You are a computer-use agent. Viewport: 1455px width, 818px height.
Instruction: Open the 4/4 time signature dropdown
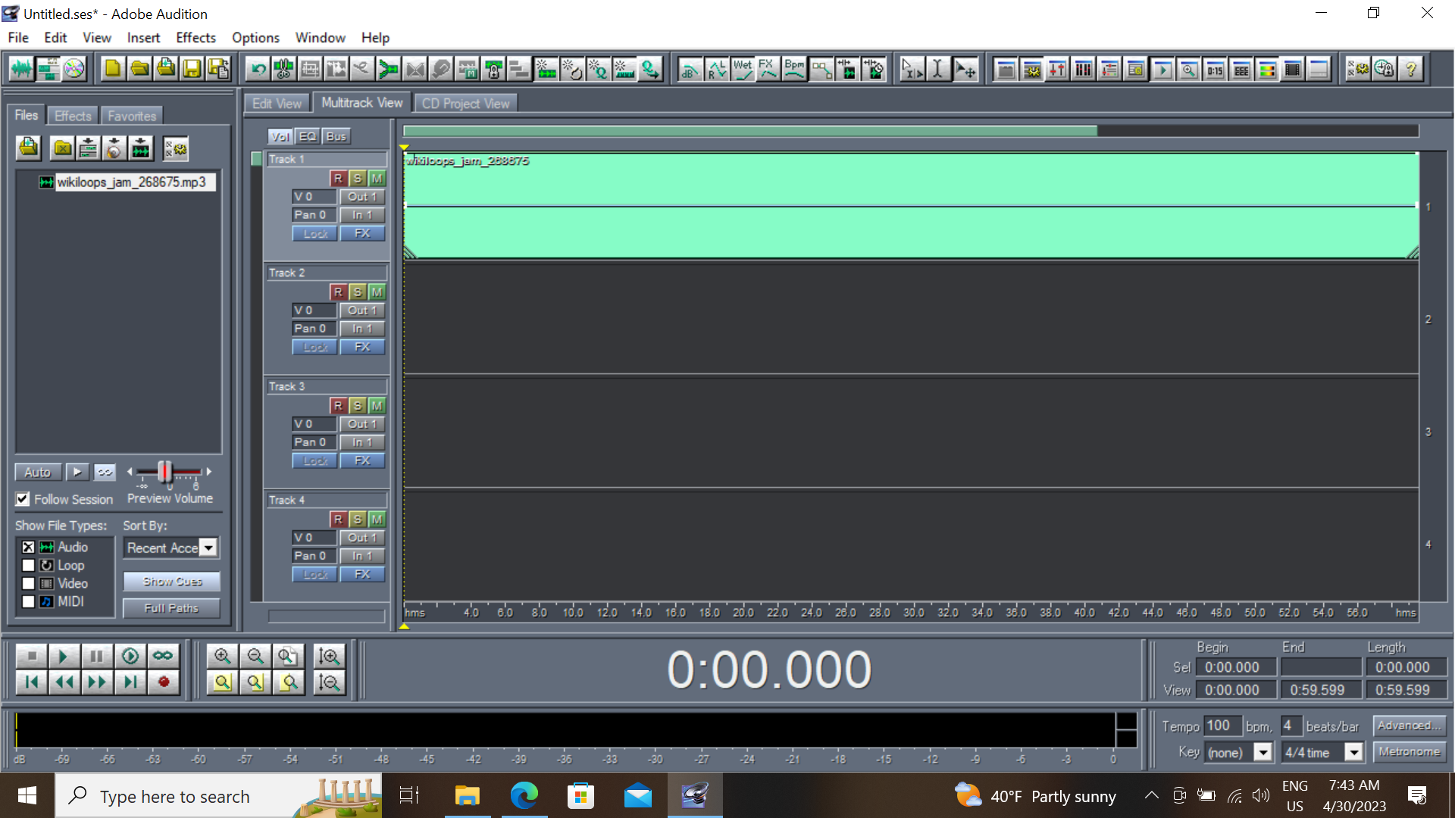click(x=1353, y=752)
